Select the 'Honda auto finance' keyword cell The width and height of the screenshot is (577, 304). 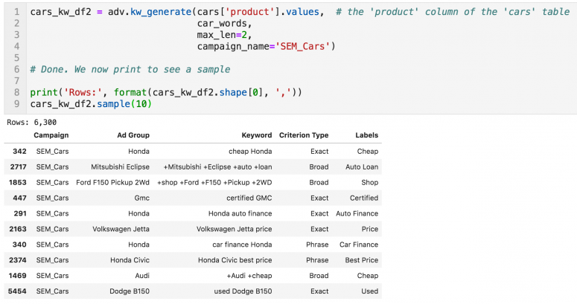click(240, 213)
